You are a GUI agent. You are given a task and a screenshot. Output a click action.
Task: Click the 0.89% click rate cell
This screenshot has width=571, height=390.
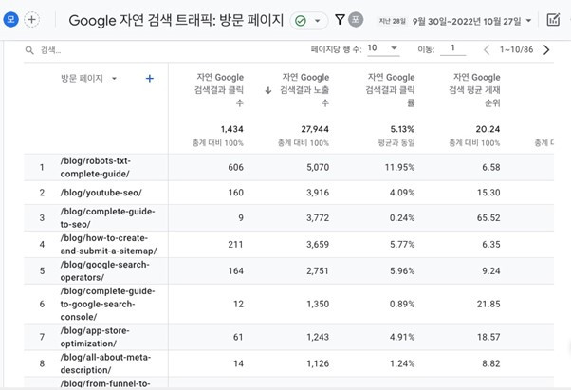pos(402,304)
